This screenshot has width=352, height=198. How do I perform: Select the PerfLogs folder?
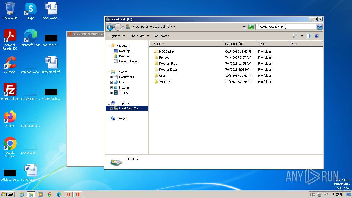[165, 57]
